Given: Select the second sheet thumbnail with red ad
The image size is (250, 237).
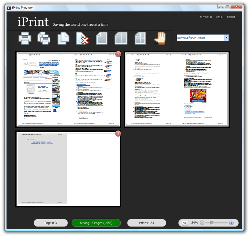Looking at the screenshot, I should (x=177, y=90).
